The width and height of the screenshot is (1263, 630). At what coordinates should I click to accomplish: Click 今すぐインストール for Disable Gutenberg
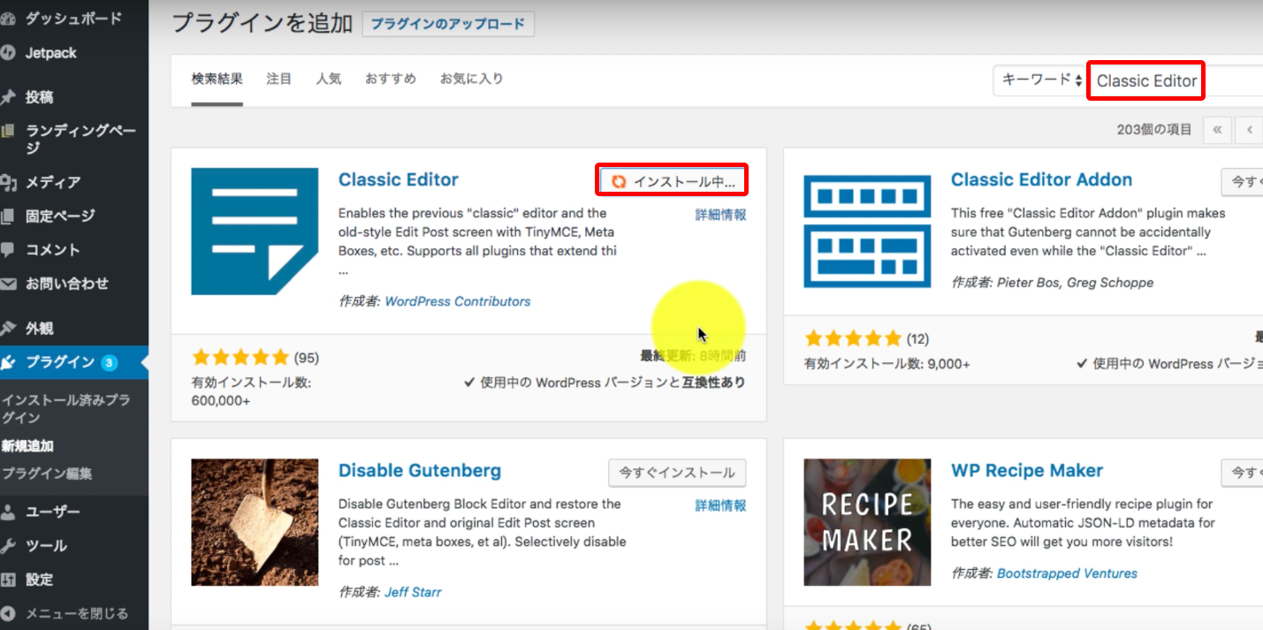(x=677, y=473)
